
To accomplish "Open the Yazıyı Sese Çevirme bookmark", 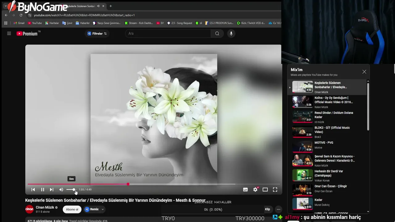I will click(107, 23).
